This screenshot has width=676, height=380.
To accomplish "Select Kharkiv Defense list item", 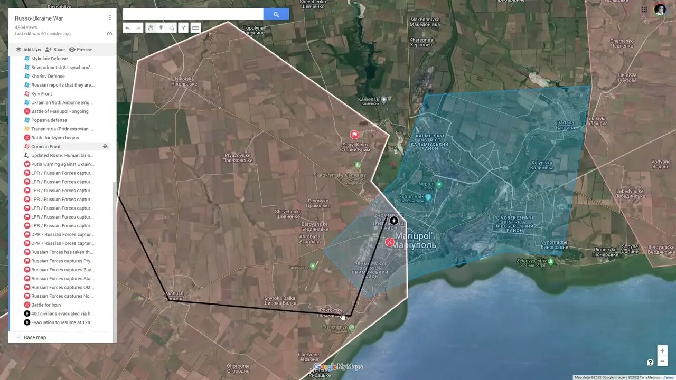I will 48,76.
